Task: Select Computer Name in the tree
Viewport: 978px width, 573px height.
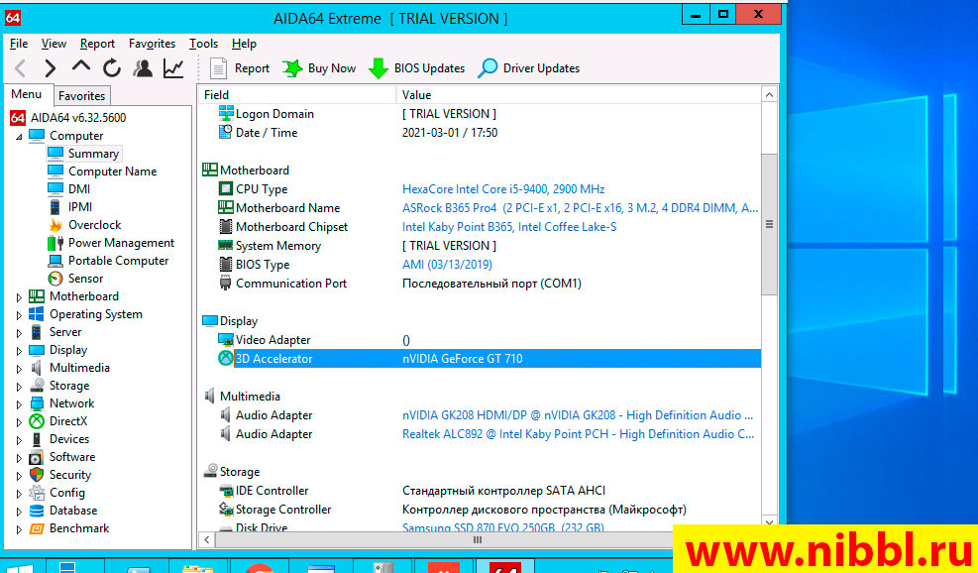Action: (x=112, y=172)
